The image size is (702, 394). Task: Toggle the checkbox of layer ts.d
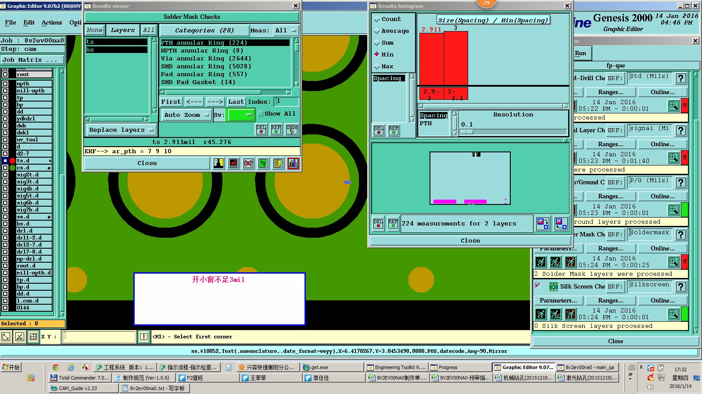tap(5, 161)
